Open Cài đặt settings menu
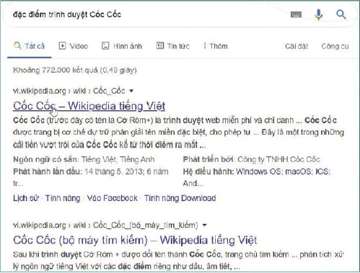 pyautogui.click(x=297, y=46)
